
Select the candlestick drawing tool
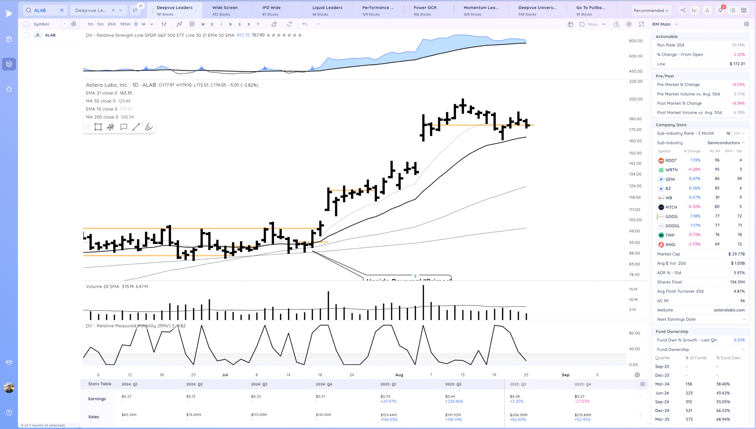[x=111, y=127]
